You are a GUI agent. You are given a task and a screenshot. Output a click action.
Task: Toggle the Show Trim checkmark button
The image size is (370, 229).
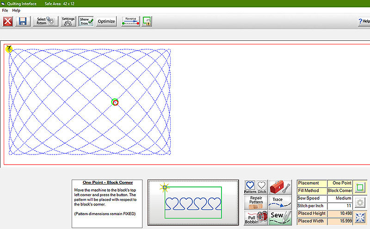click(x=86, y=21)
